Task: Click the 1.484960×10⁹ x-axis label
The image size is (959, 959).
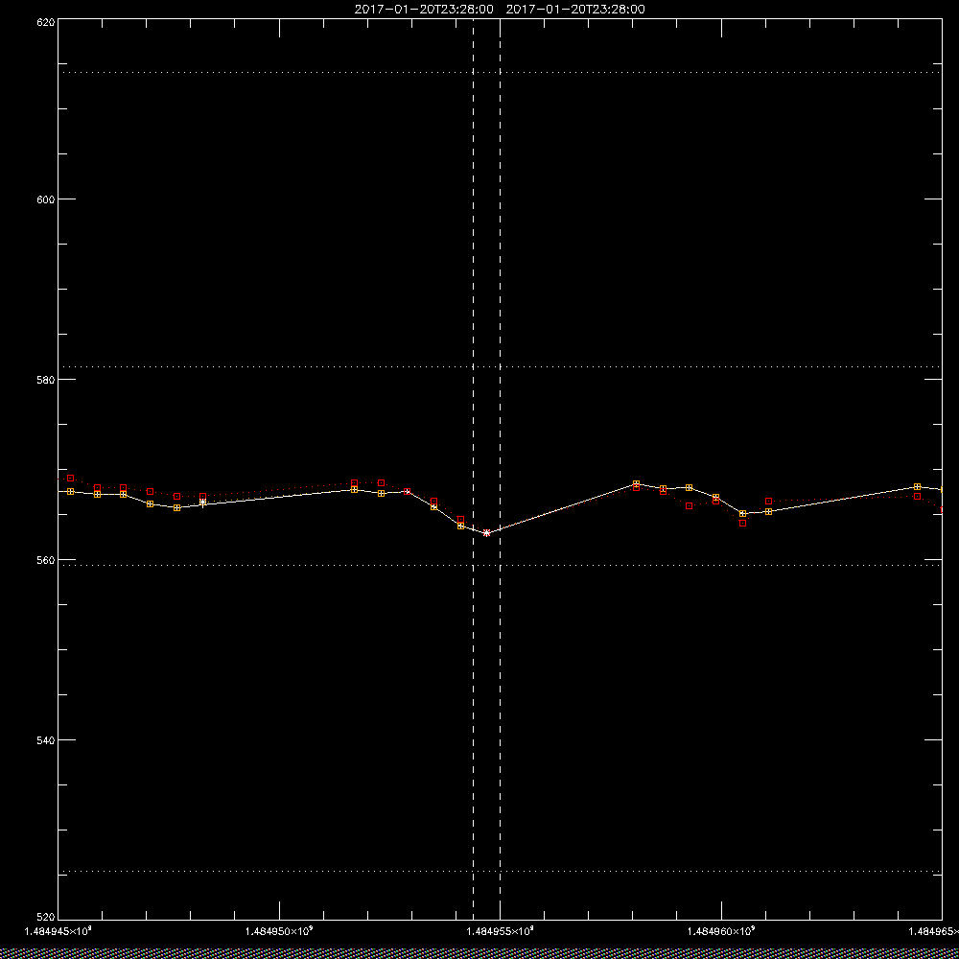Action: coord(722,931)
